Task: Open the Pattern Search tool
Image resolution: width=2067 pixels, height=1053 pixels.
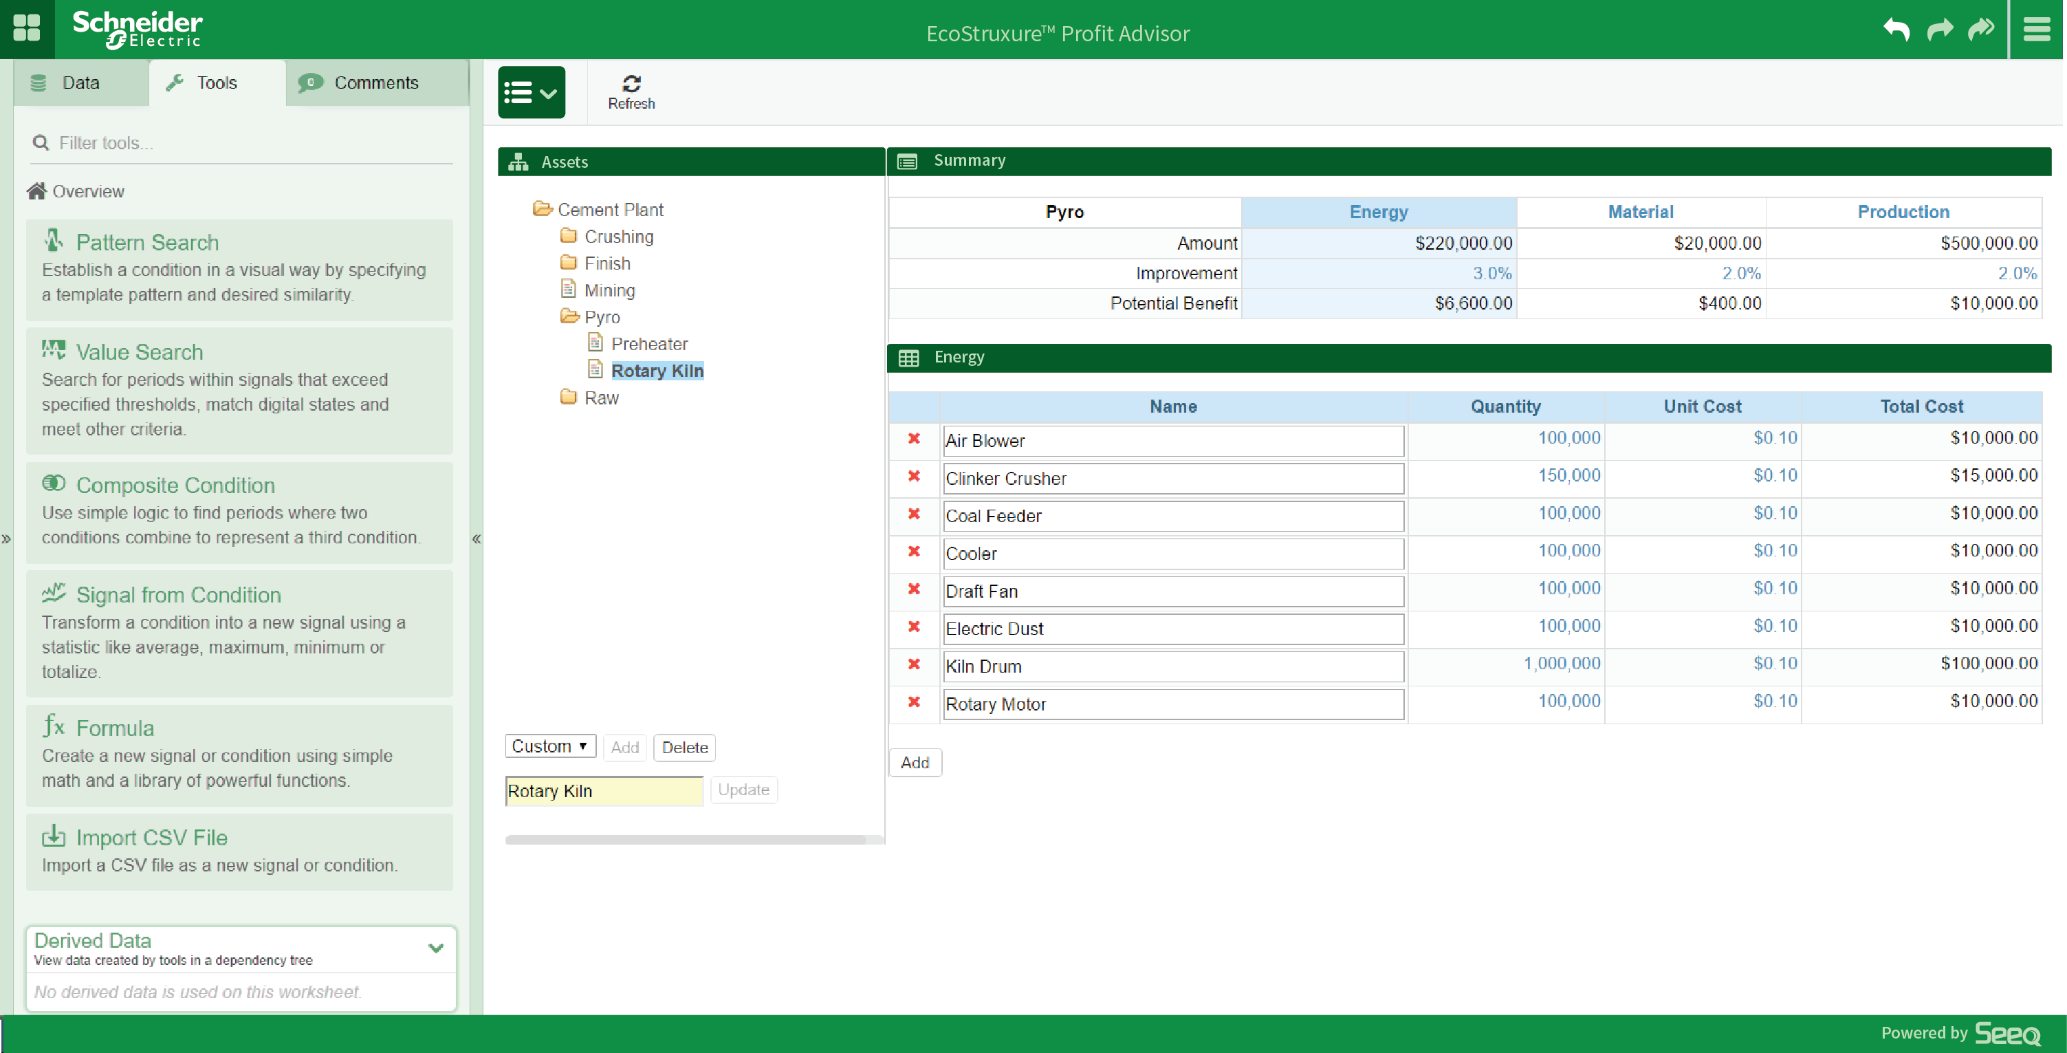Action: point(239,270)
